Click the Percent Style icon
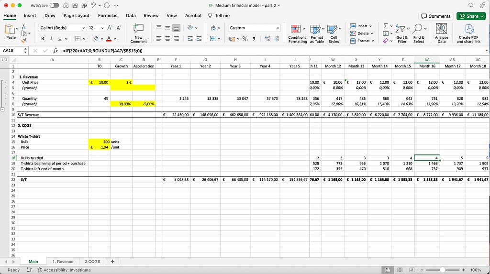Viewport: 490px width, 274px height. 245,39
